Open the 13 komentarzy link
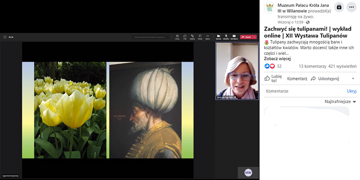The height and width of the screenshot is (180, 360). pyautogui.click(x=312, y=66)
